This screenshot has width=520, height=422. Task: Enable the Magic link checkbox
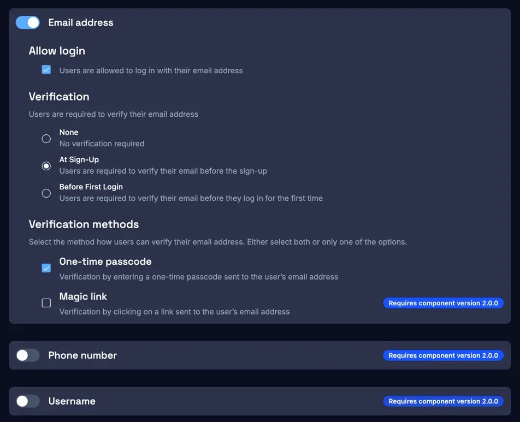coord(46,303)
